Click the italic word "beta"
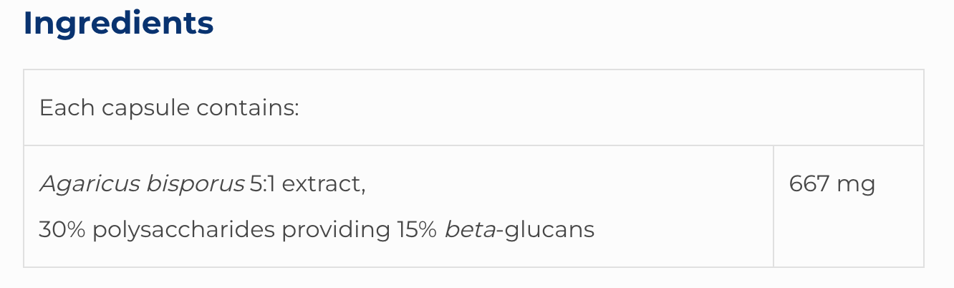The width and height of the screenshot is (954, 288). click(470, 230)
